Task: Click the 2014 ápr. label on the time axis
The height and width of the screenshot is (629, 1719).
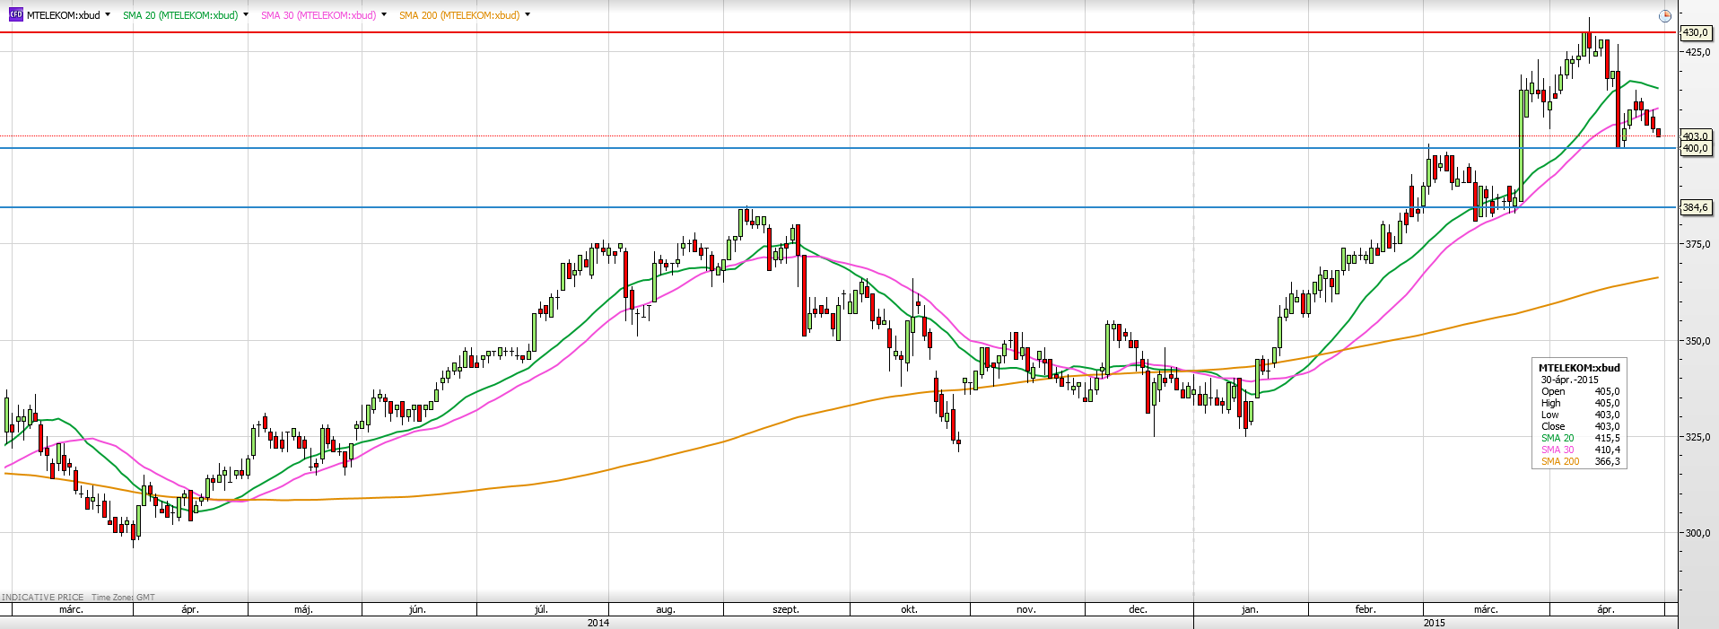Action: (x=190, y=609)
